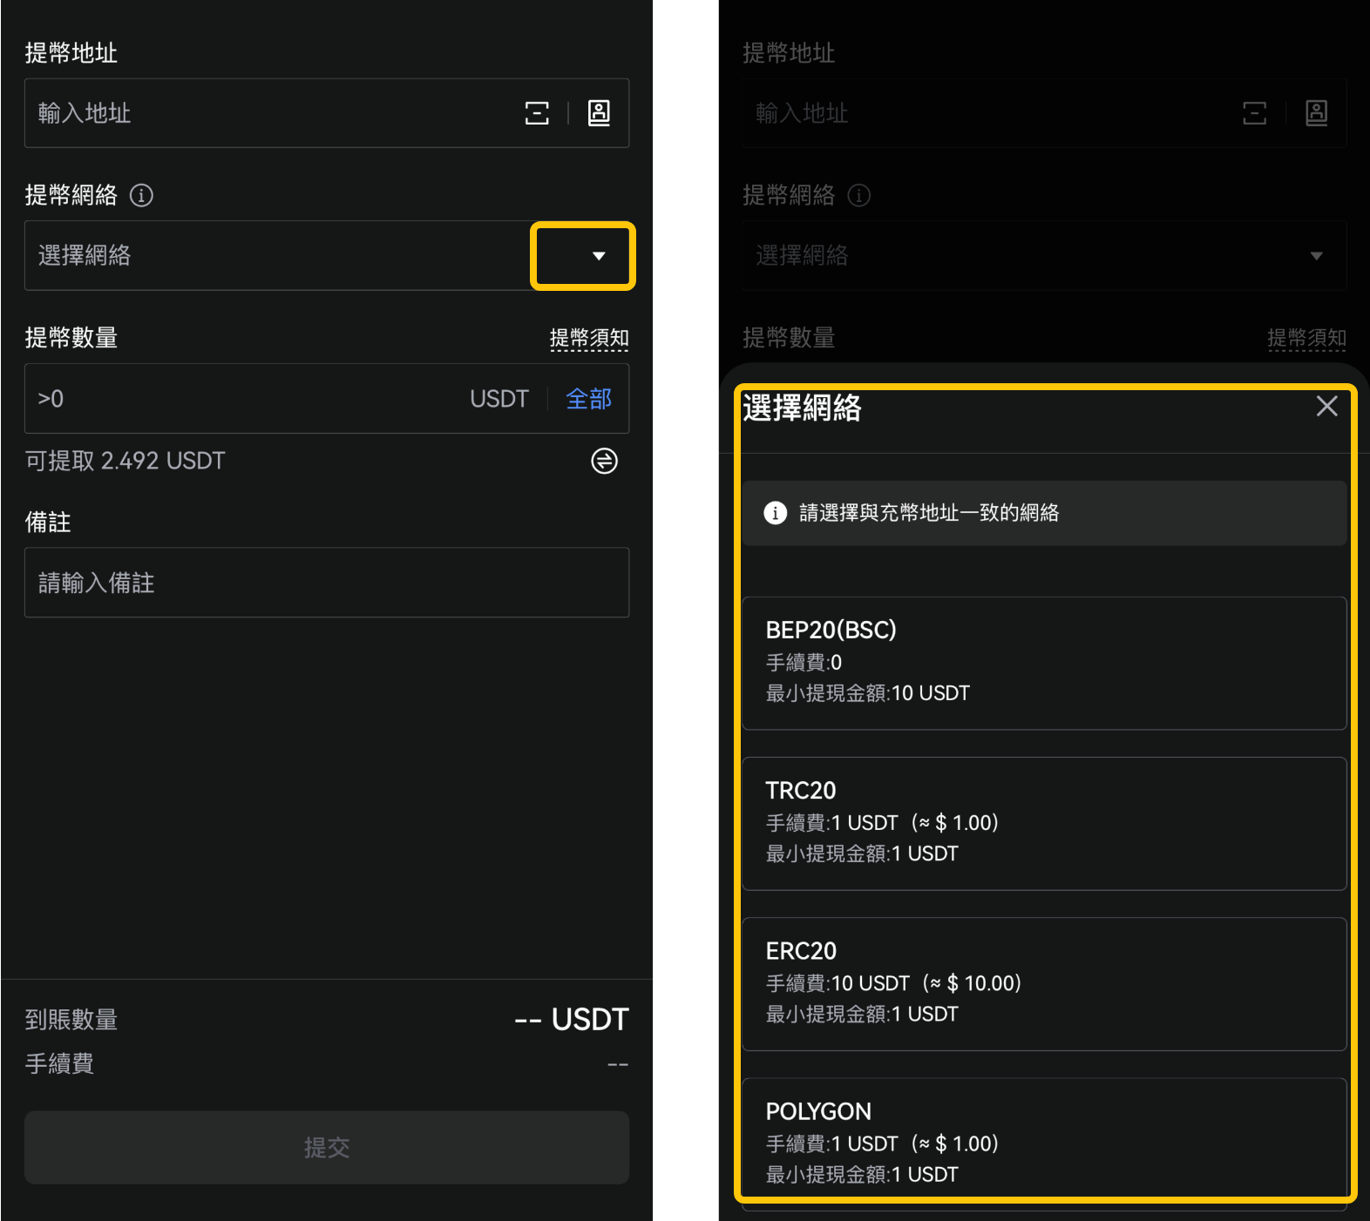Close the 選擇網絡 popup with X
This screenshot has width=1370, height=1221.
click(1326, 406)
